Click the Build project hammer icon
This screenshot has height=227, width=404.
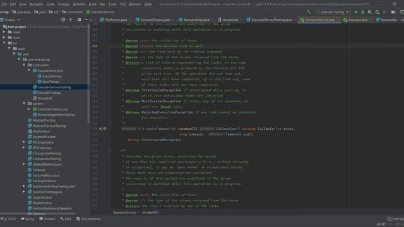[309, 12]
